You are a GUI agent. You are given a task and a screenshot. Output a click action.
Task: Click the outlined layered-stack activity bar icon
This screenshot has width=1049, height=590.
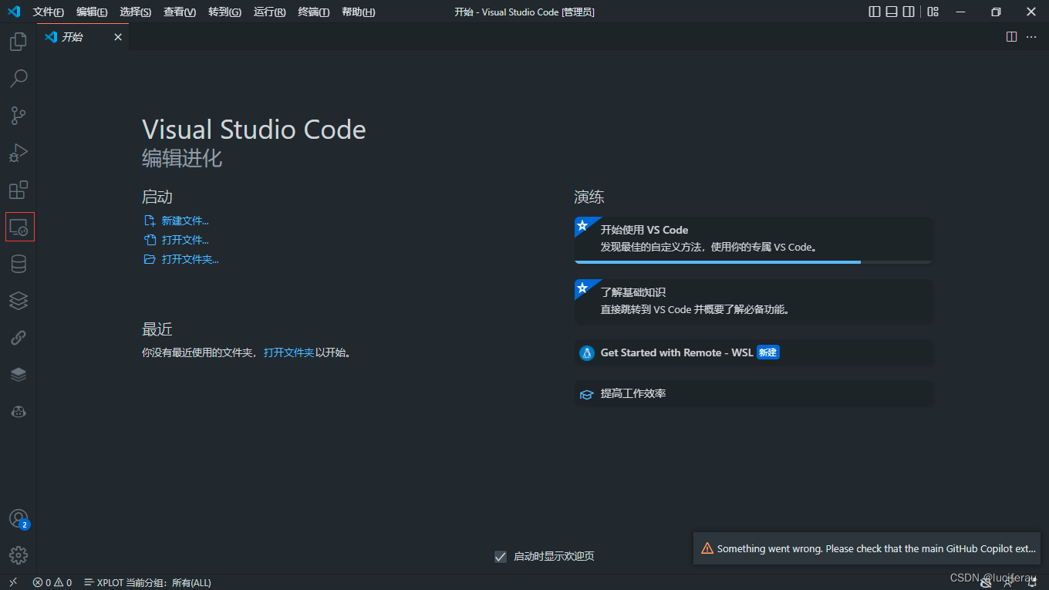(19, 301)
